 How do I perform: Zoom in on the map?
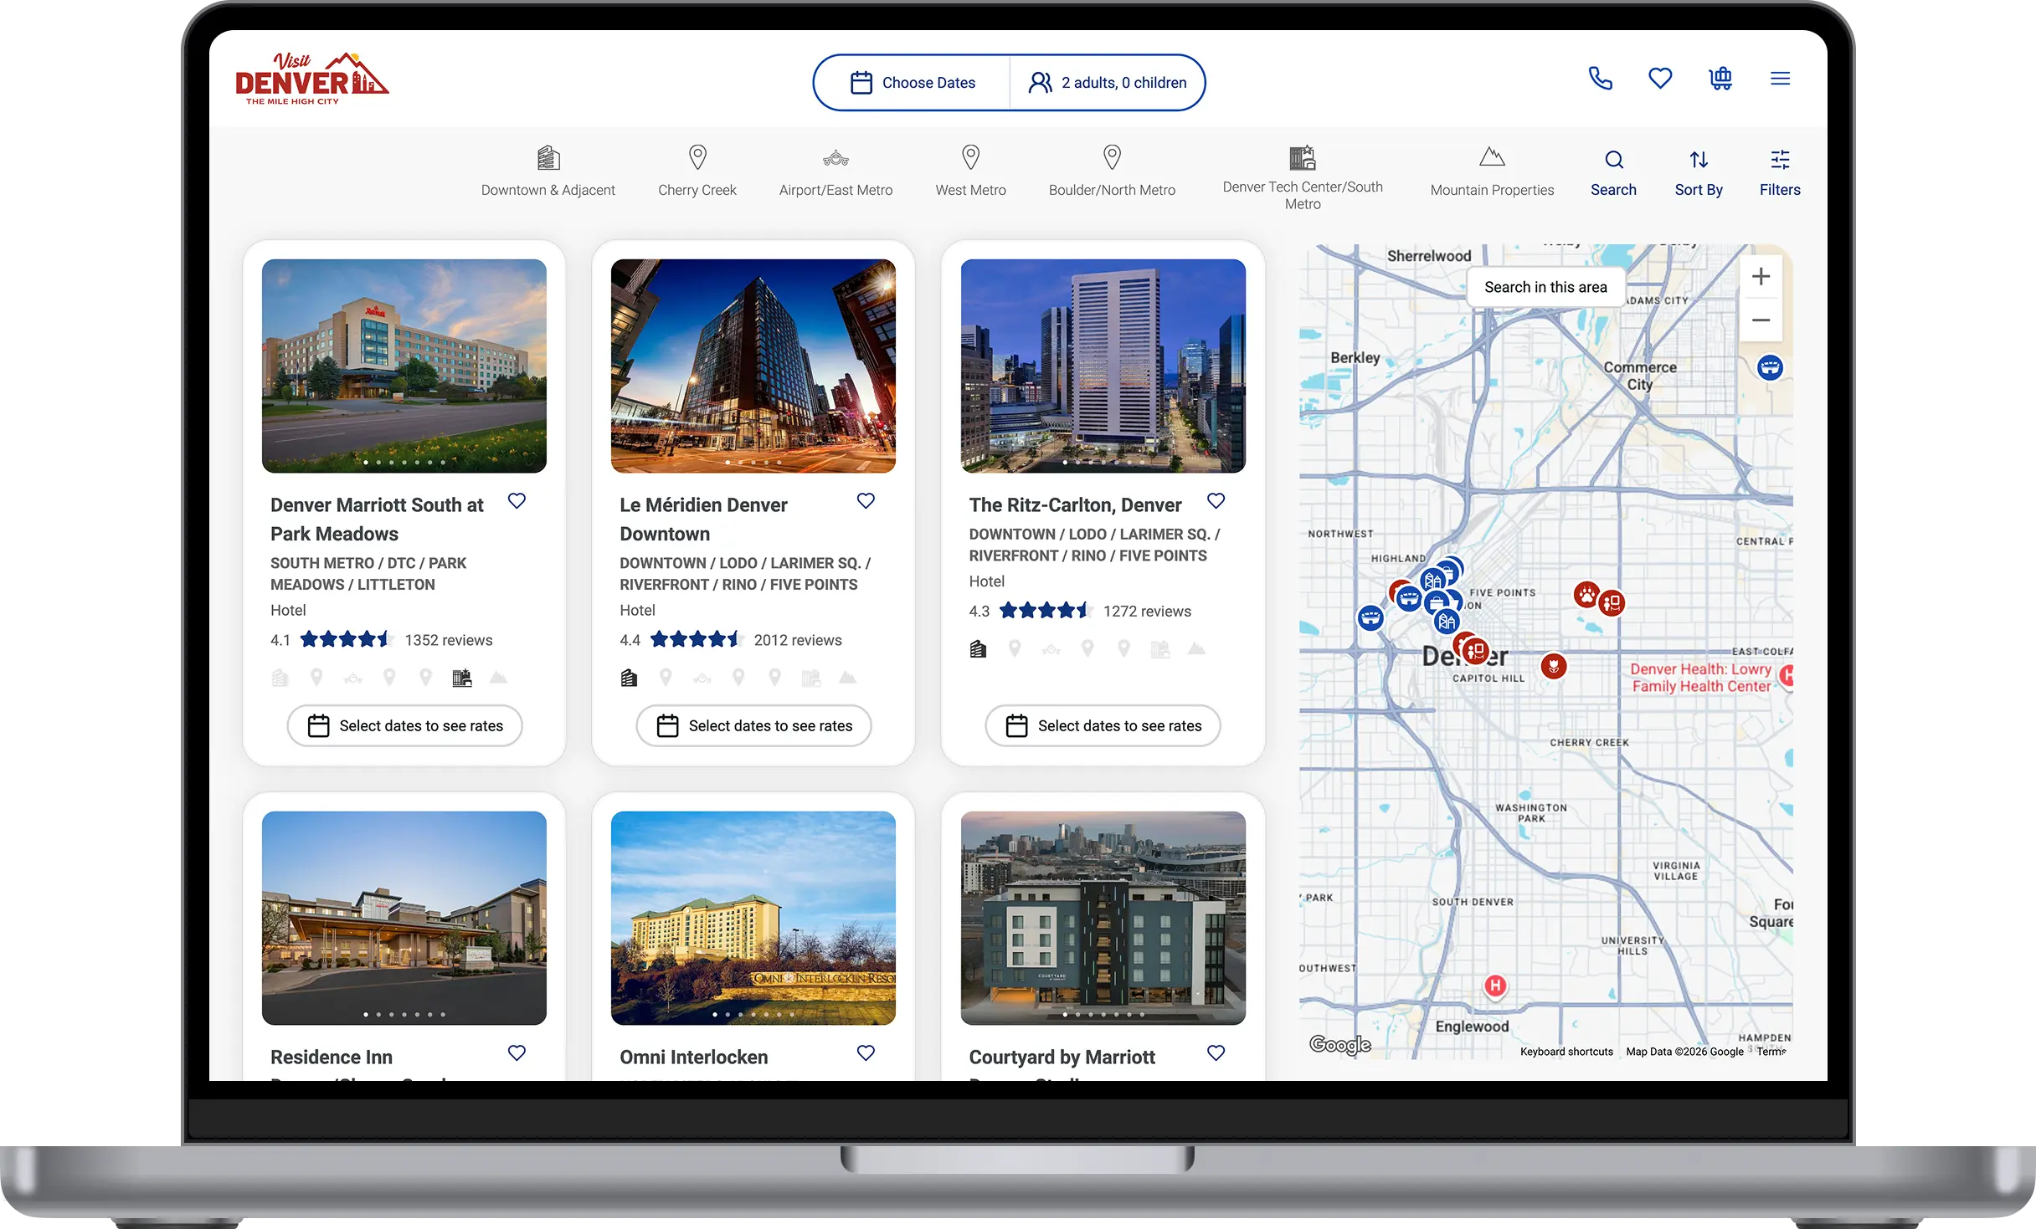[x=1761, y=277]
